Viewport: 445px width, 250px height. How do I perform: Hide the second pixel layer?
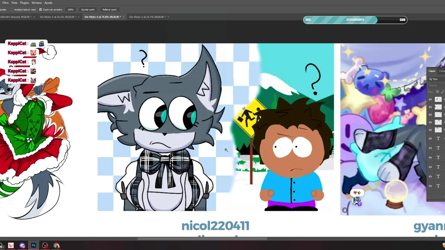coord(430,107)
